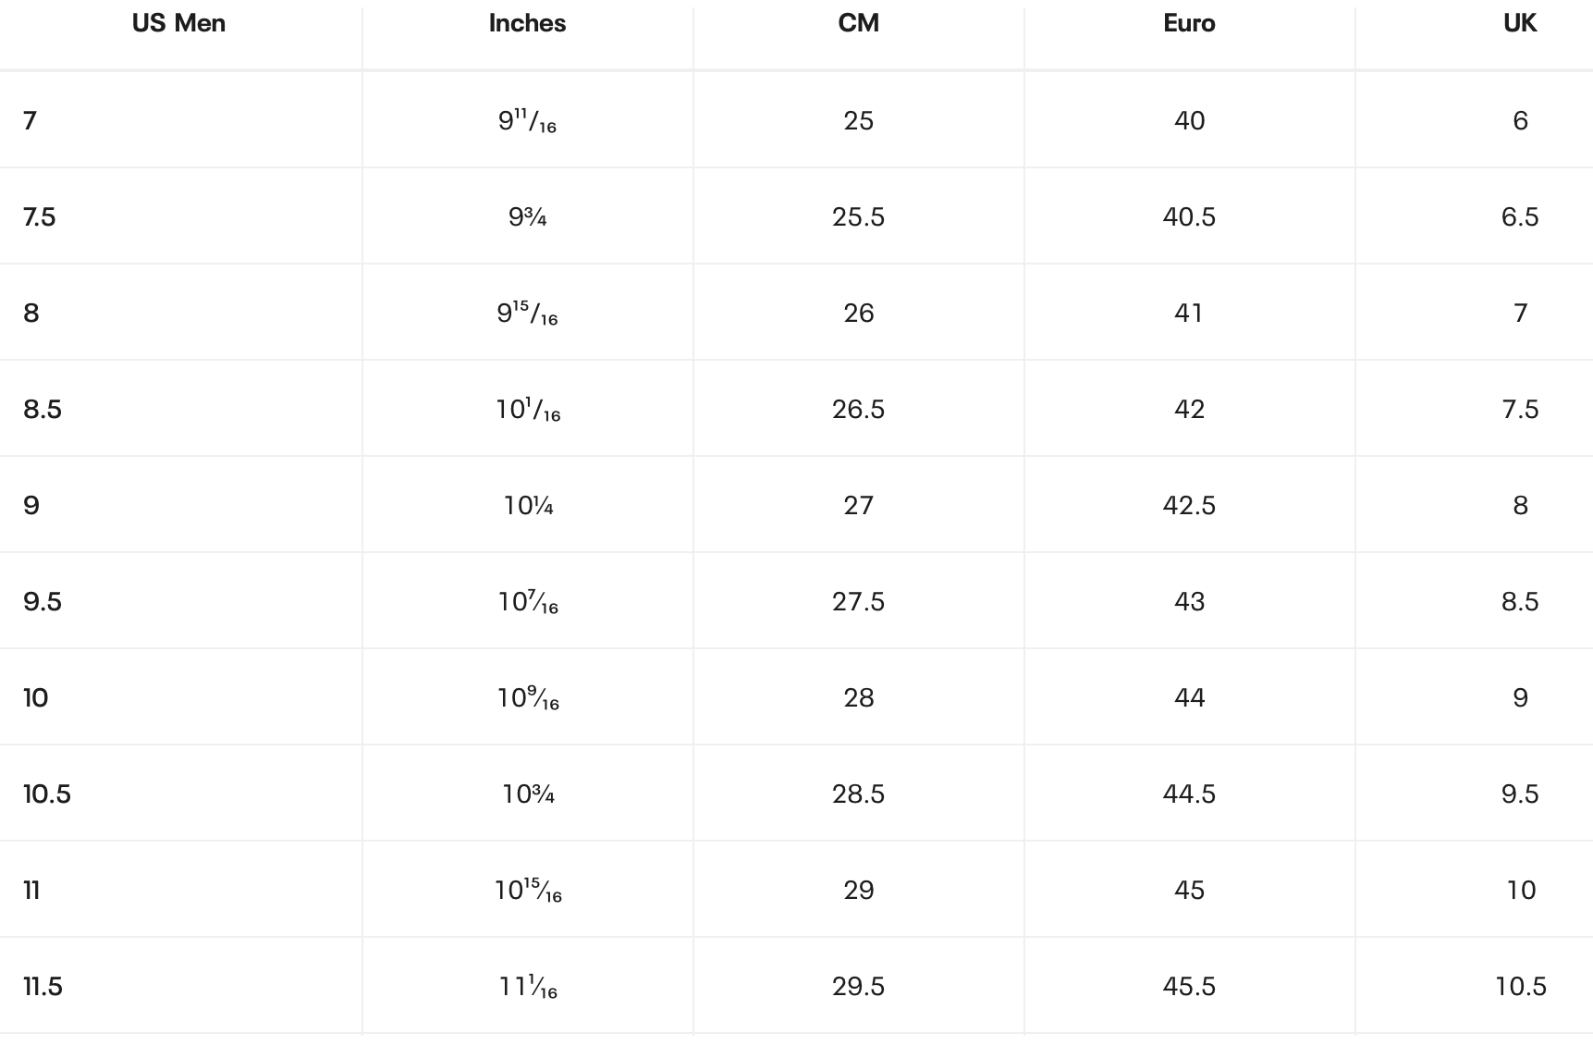The image size is (1593, 1046).
Task: Click the 27.5 CM value
Action: (x=858, y=601)
